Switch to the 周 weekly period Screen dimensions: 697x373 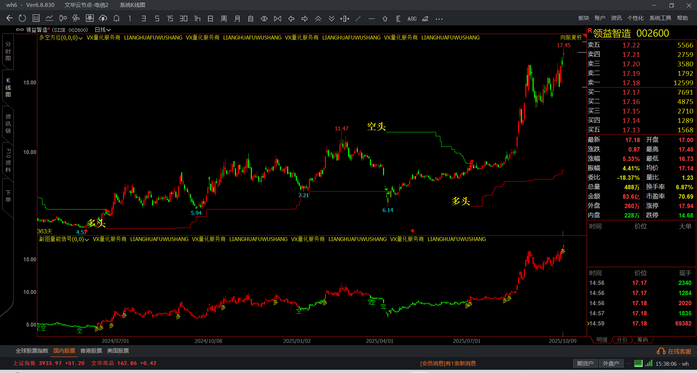pos(224,19)
